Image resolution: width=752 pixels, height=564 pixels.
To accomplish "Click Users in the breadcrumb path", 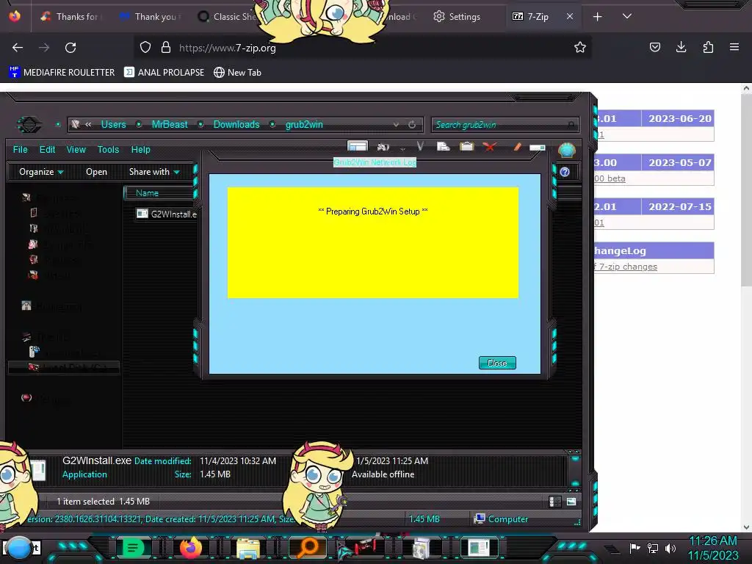I will pyautogui.click(x=113, y=124).
